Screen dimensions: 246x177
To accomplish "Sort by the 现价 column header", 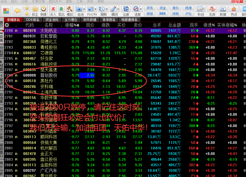I will (x=90, y=25).
